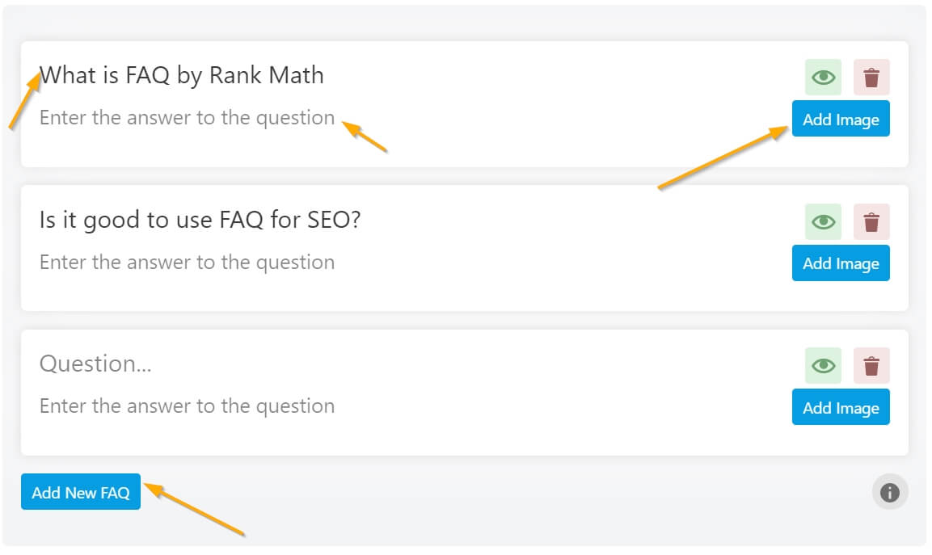Hide the 'Is it good to use FAQ for SEO?' entry
The height and width of the screenshot is (555, 932).
pos(822,221)
